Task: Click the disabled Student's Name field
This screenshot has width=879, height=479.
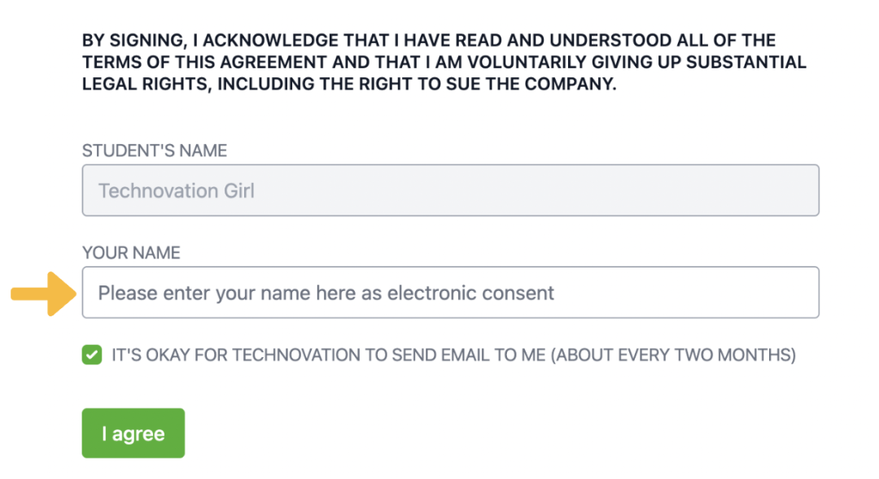Action: 450,191
